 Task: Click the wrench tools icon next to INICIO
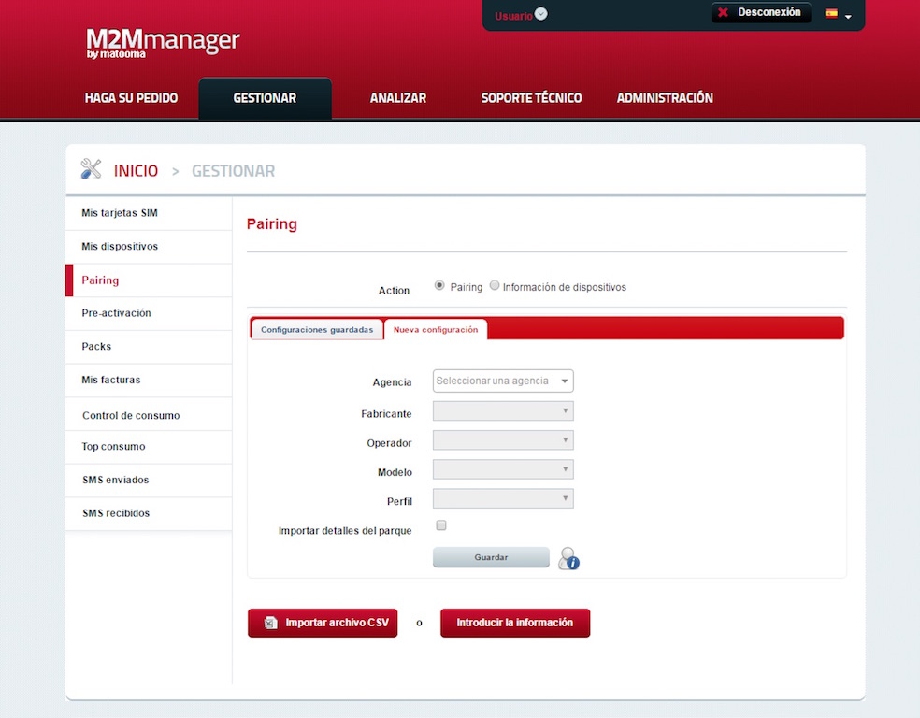[x=92, y=170]
